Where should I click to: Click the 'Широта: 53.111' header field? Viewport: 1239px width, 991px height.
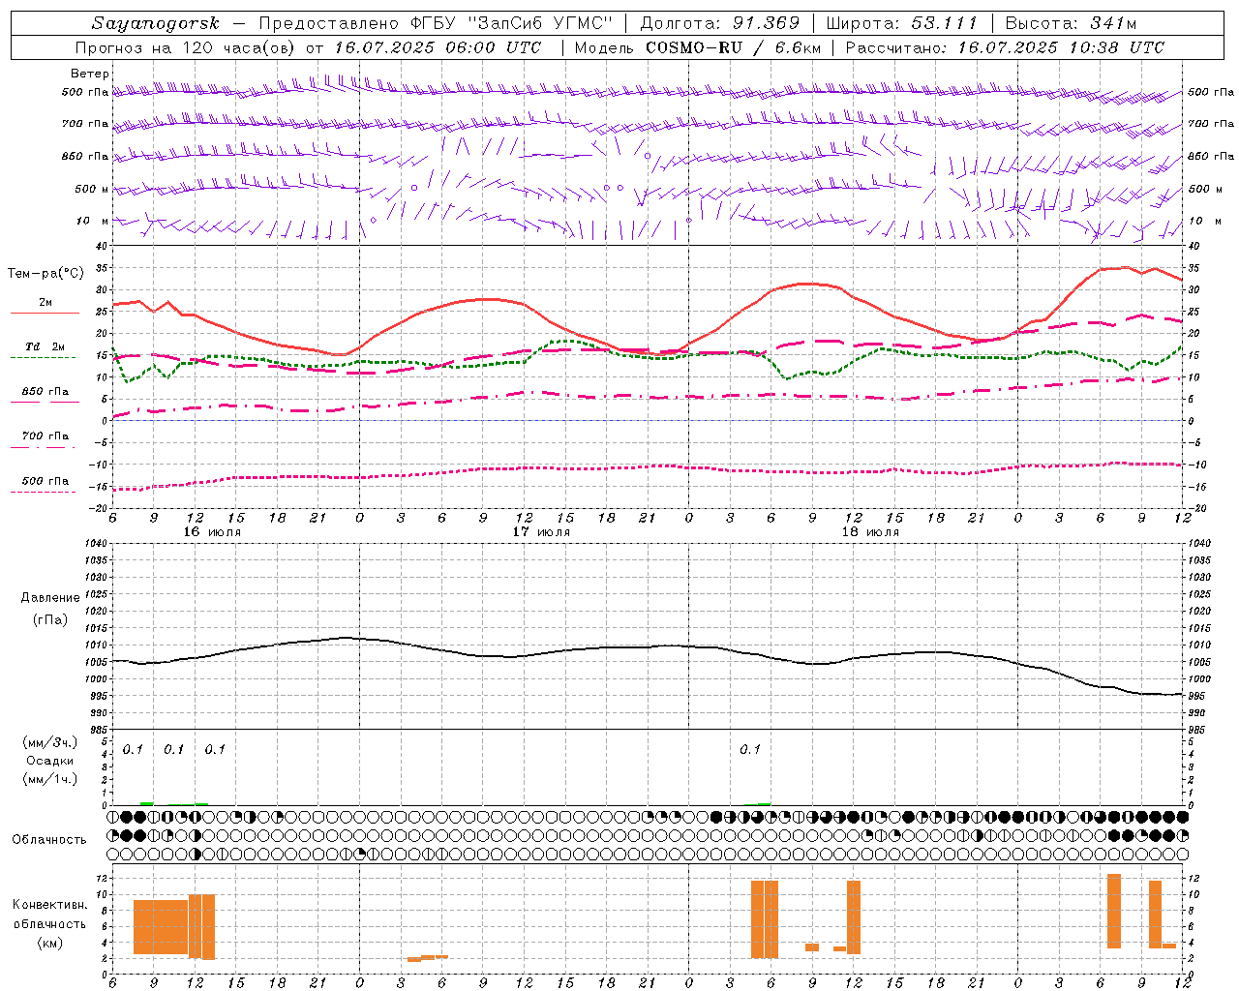tap(902, 23)
